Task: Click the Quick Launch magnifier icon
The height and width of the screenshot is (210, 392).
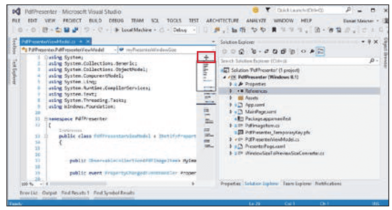Action: [x=348, y=10]
